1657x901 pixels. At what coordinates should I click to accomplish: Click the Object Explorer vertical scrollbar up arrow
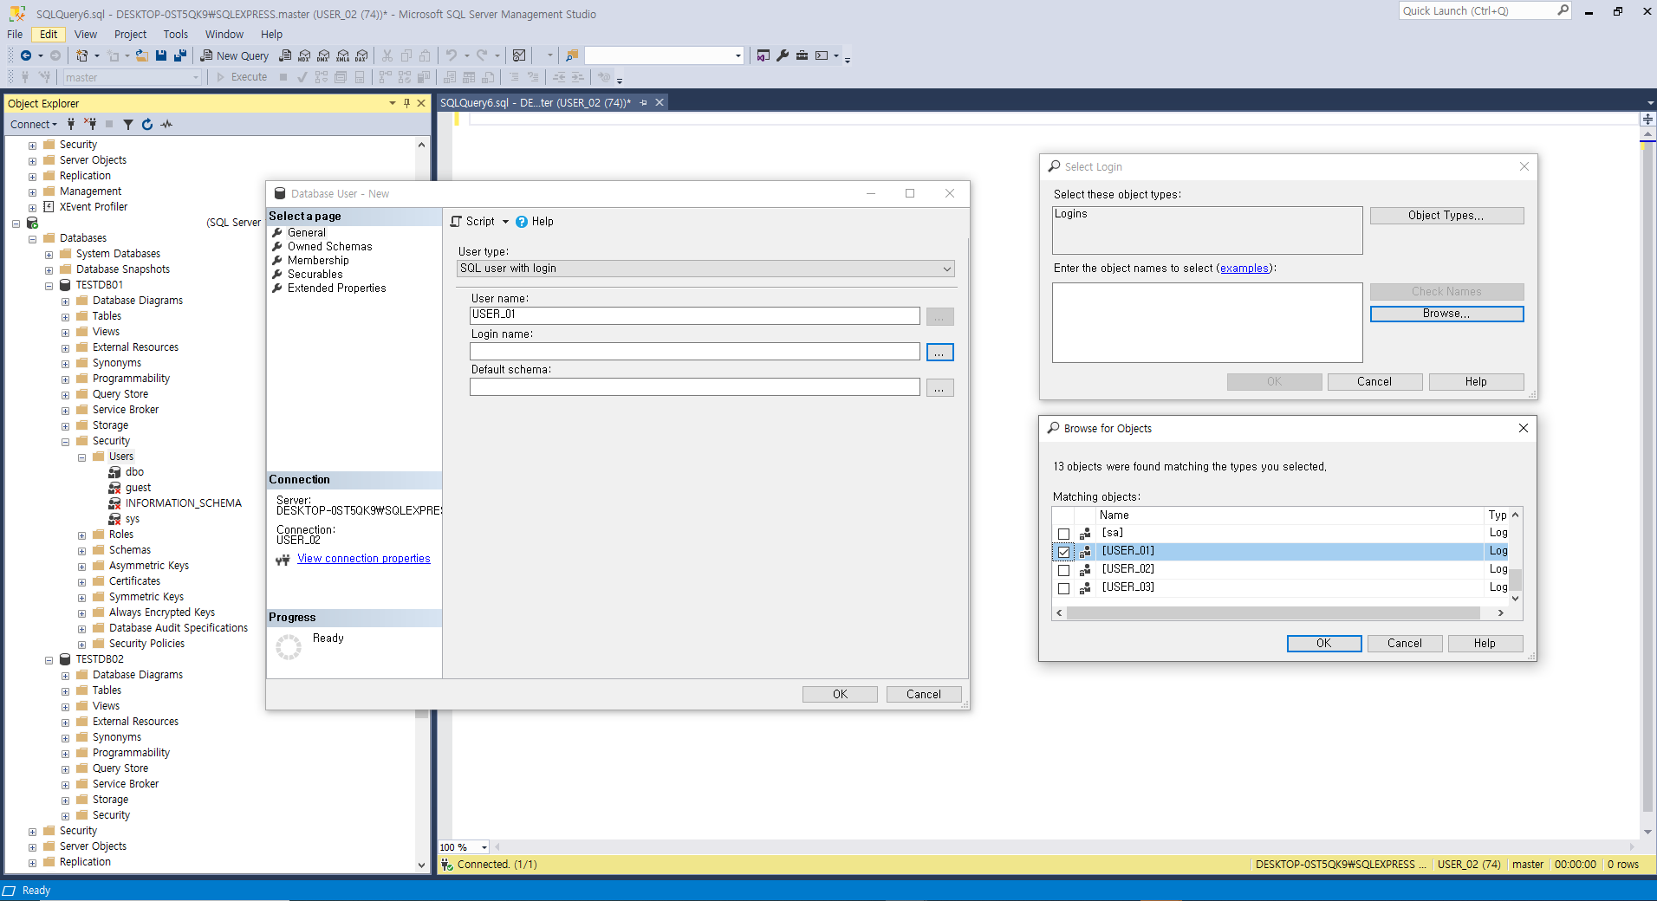(x=422, y=145)
